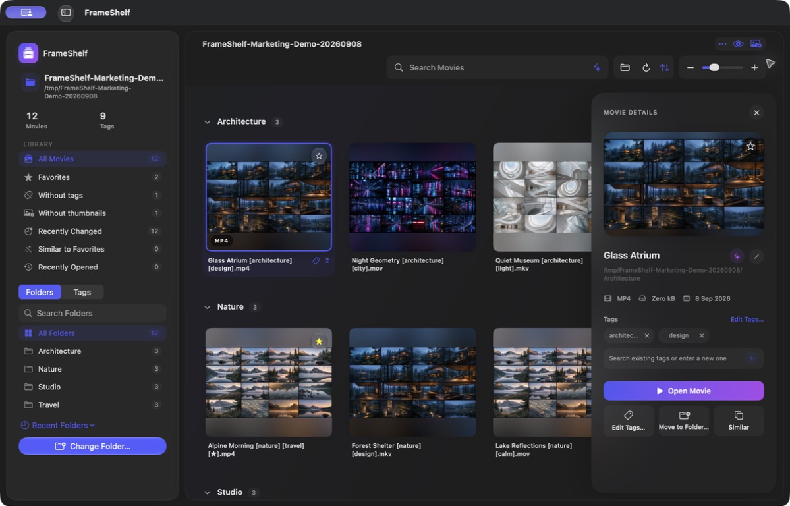The image size is (790, 506).
Task: Toggle favorite star on the details preview image
Action: point(750,146)
